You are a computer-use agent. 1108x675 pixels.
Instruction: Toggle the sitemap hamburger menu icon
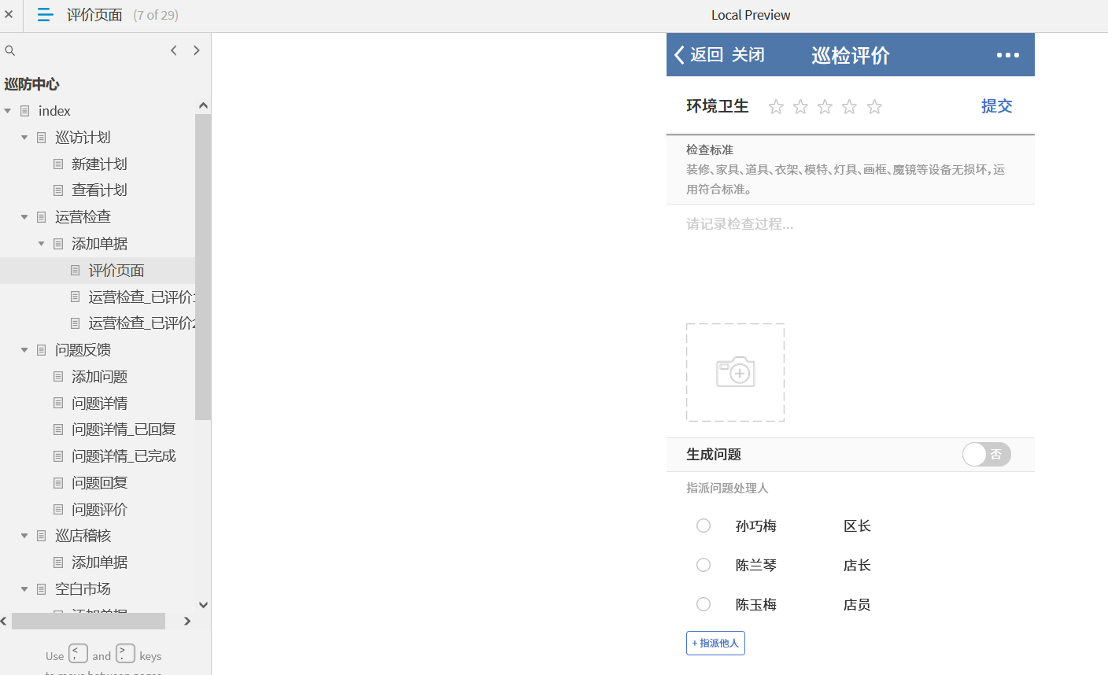pyautogui.click(x=46, y=15)
